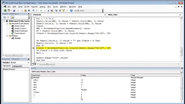
Task: Open the Module1 Module properties dropdown
Action: pos(28,63)
